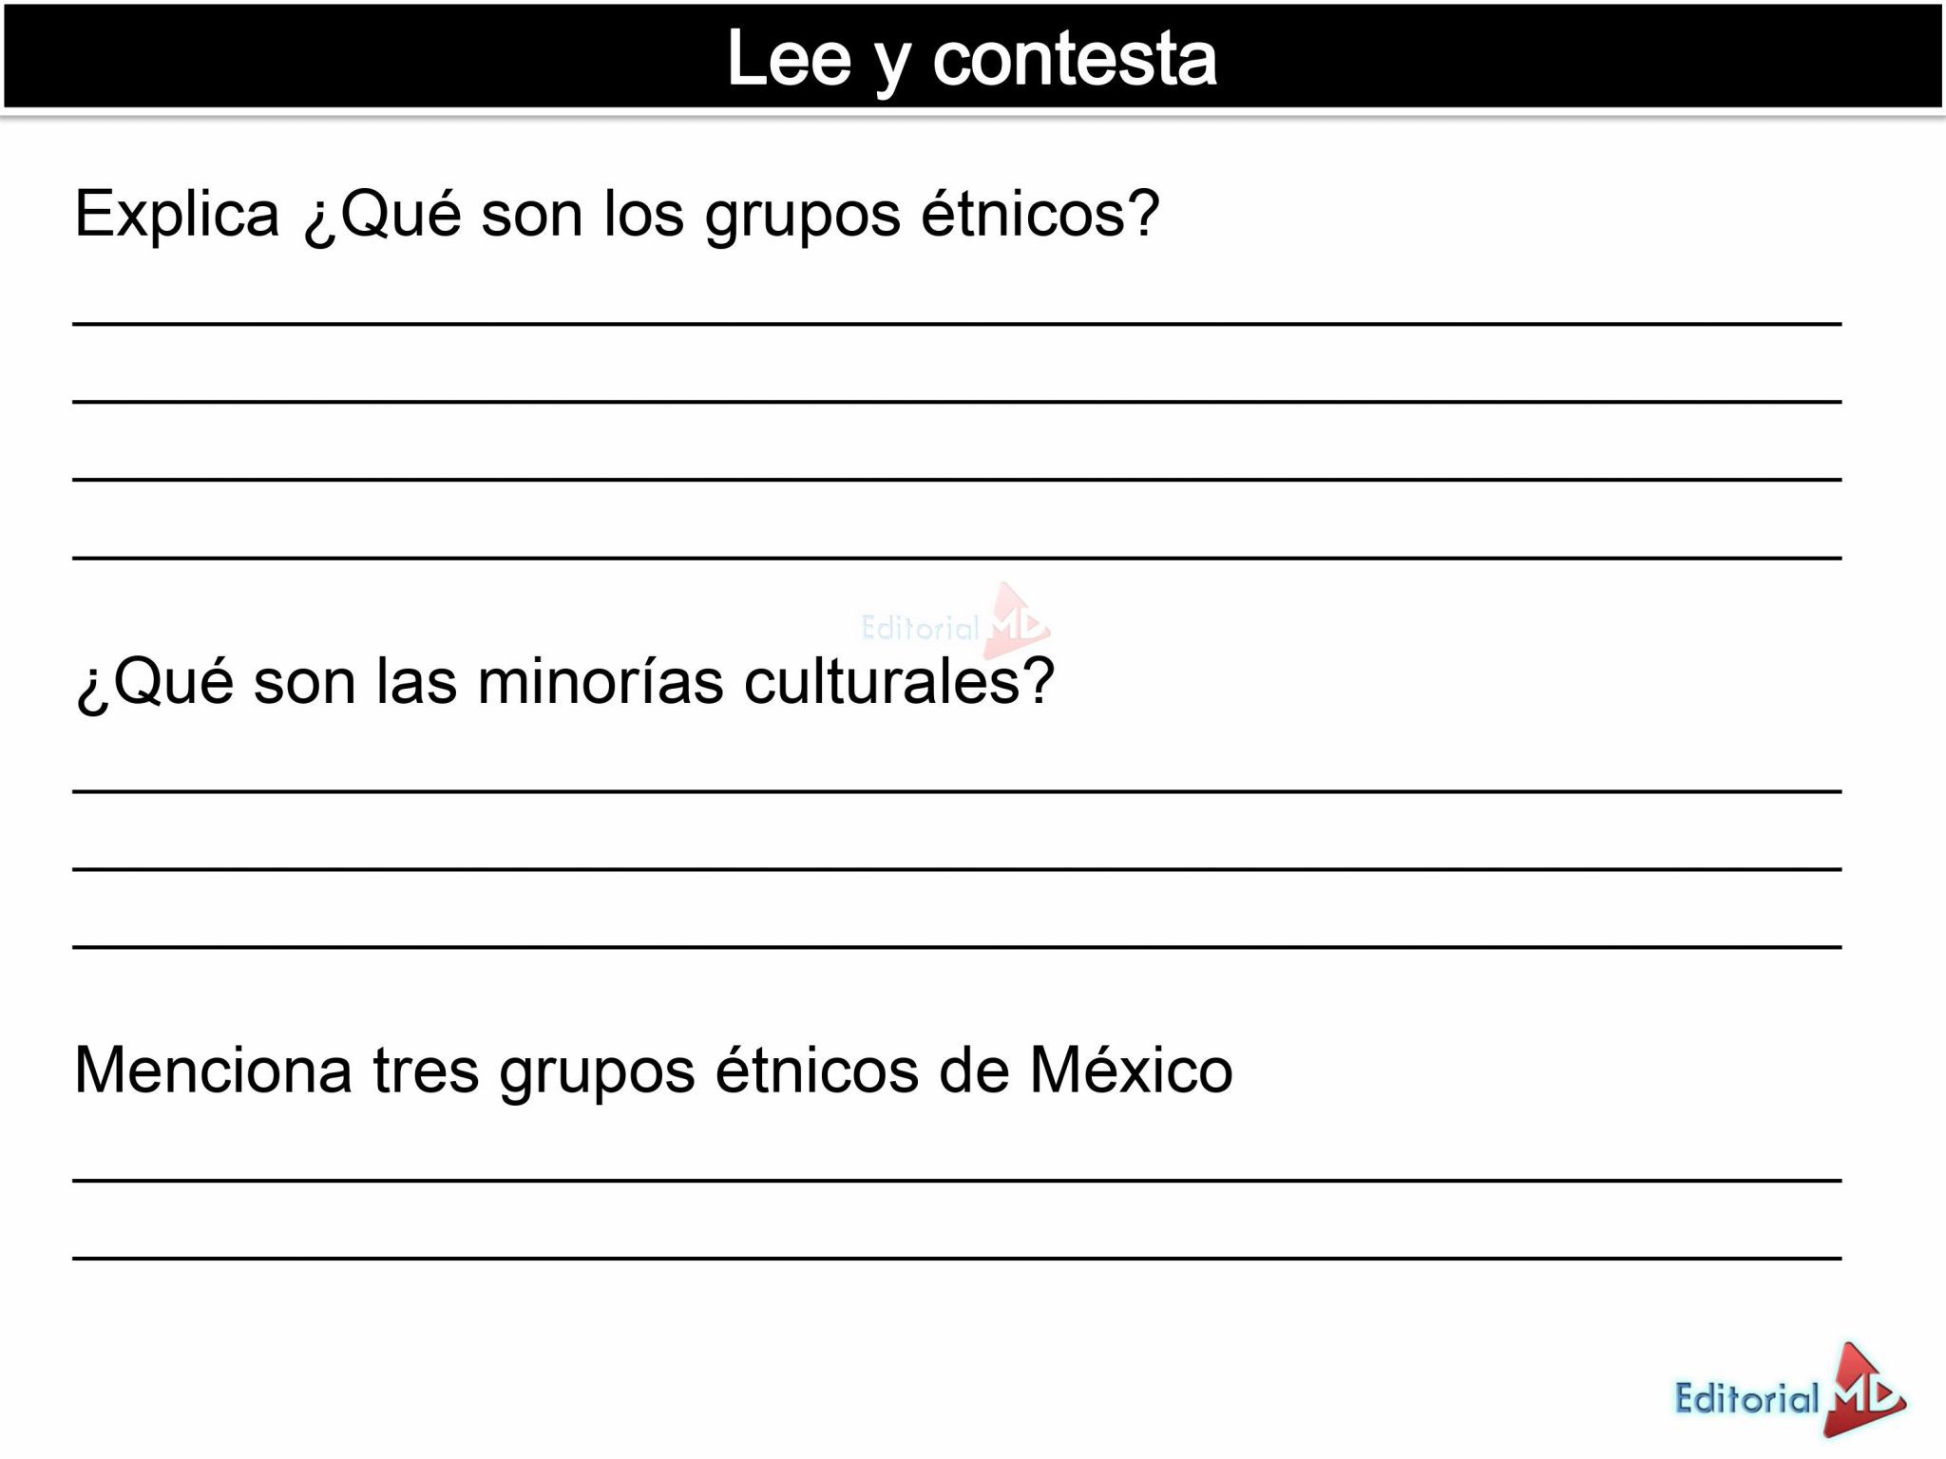Click the third answer line under minorías culturales

(x=957, y=946)
